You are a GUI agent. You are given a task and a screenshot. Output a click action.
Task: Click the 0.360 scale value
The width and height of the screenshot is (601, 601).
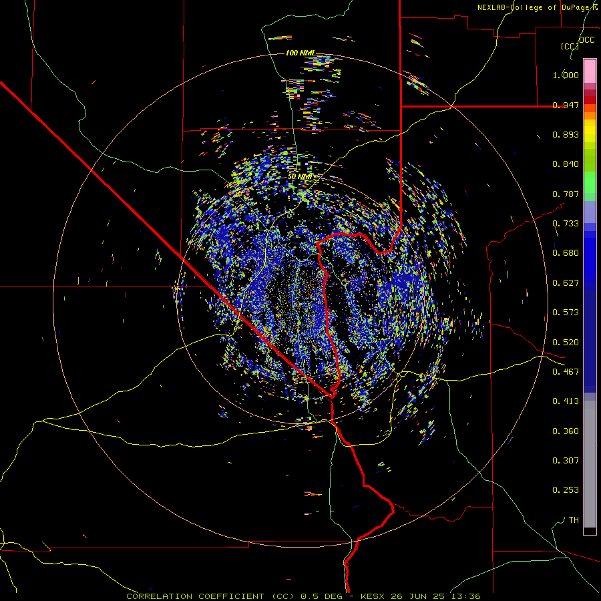click(566, 431)
